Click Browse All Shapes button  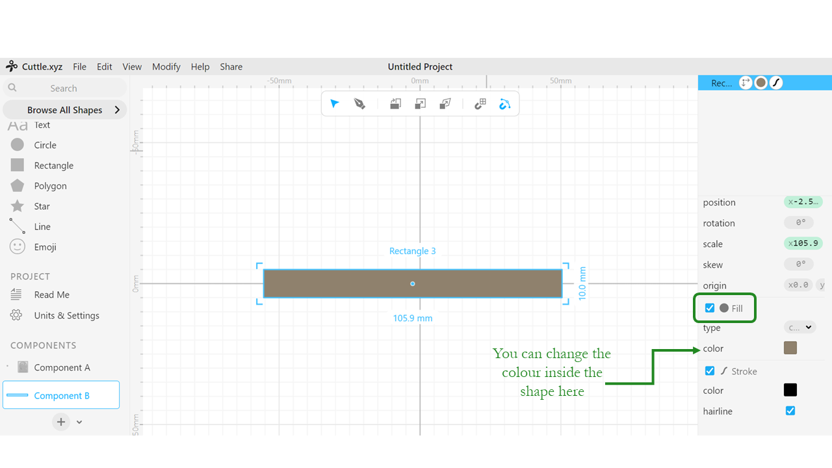[64, 110]
